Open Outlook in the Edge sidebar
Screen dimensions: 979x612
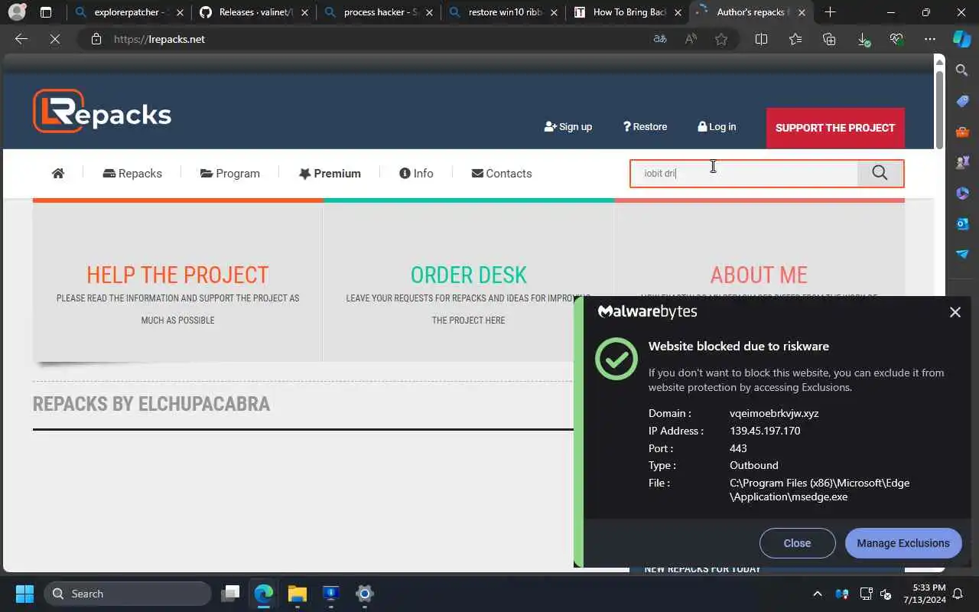962,223
